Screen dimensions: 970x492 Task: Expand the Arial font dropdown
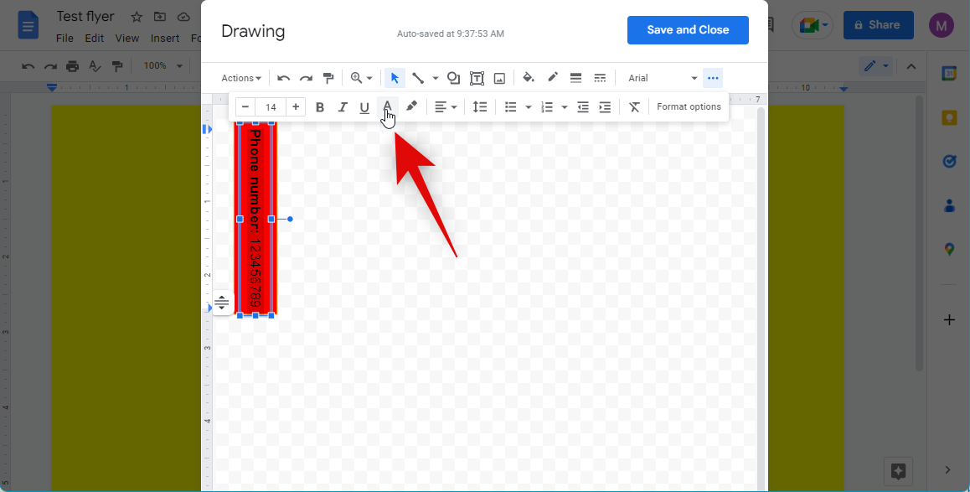[663, 78]
